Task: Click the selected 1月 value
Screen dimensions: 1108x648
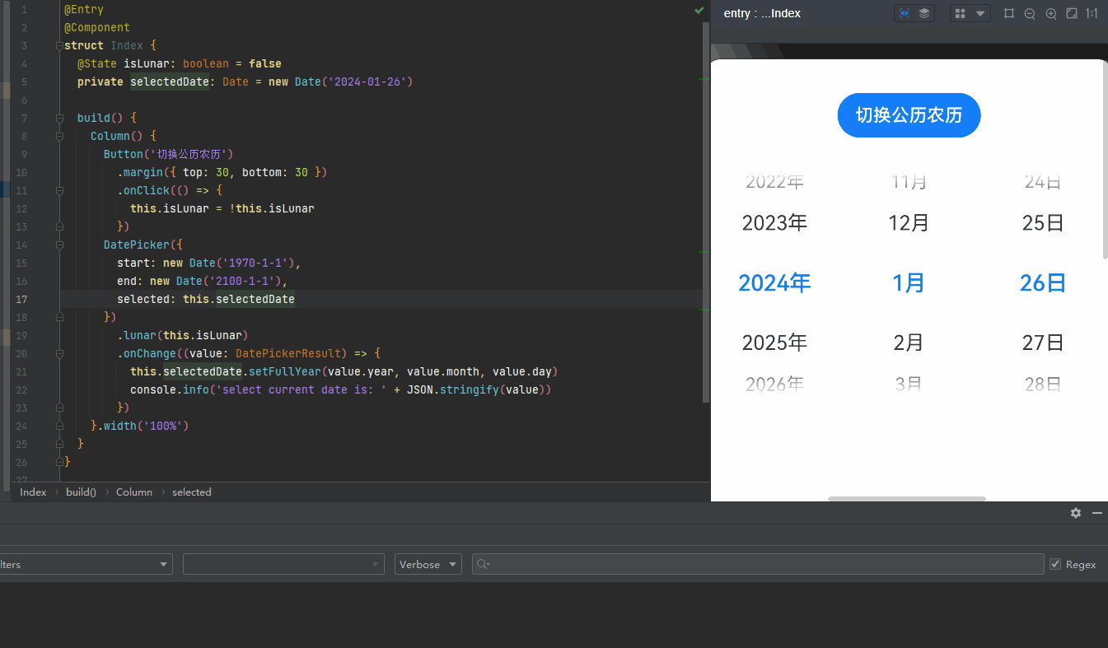Action: click(909, 282)
